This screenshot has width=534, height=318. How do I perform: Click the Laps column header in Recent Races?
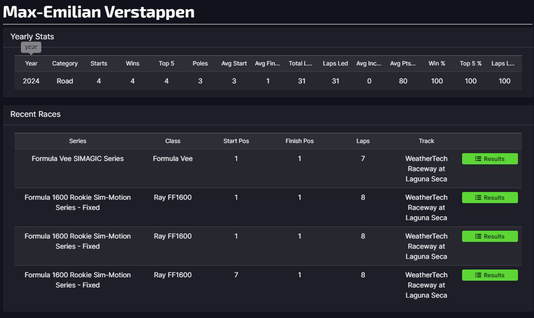(x=363, y=141)
